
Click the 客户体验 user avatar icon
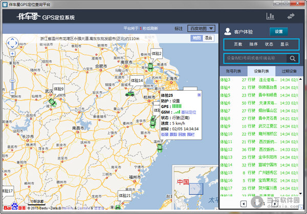(228, 31)
